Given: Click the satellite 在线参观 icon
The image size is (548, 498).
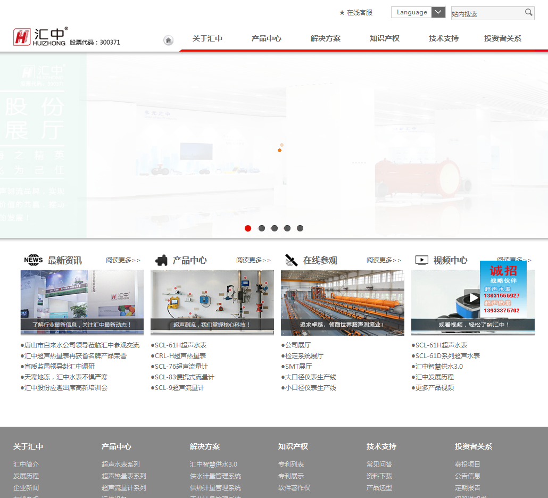Looking at the screenshot, I should click(291, 260).
